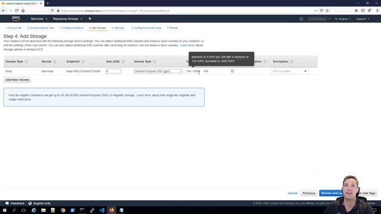This screenshot has height=214, width=381.
Task: Click the browser back arrow
Action: click(x=4, y=11)
